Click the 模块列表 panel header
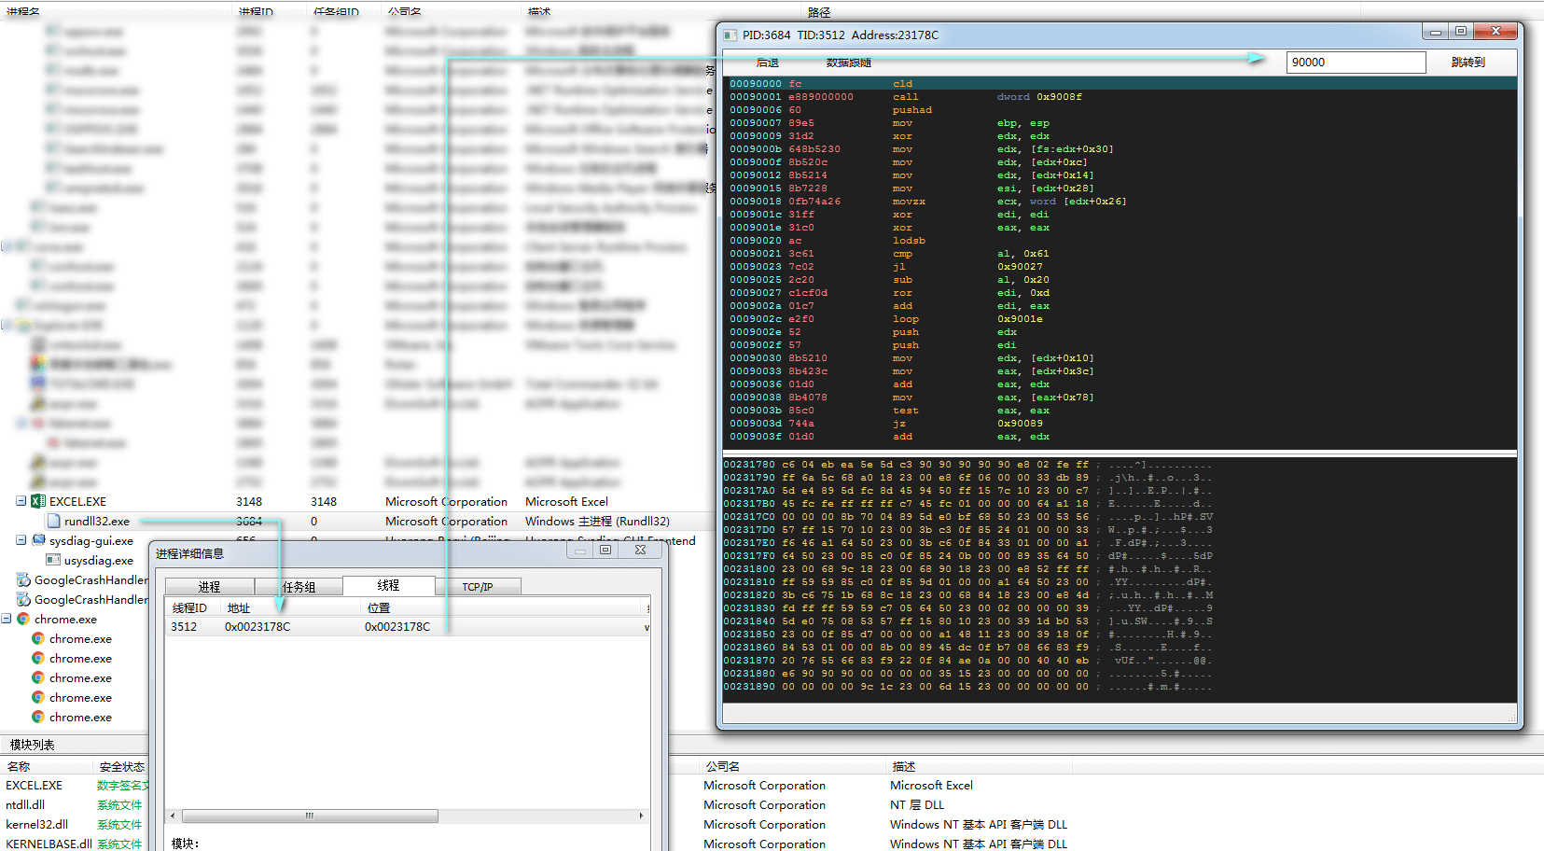1544x851 pixels. point(33,745)
